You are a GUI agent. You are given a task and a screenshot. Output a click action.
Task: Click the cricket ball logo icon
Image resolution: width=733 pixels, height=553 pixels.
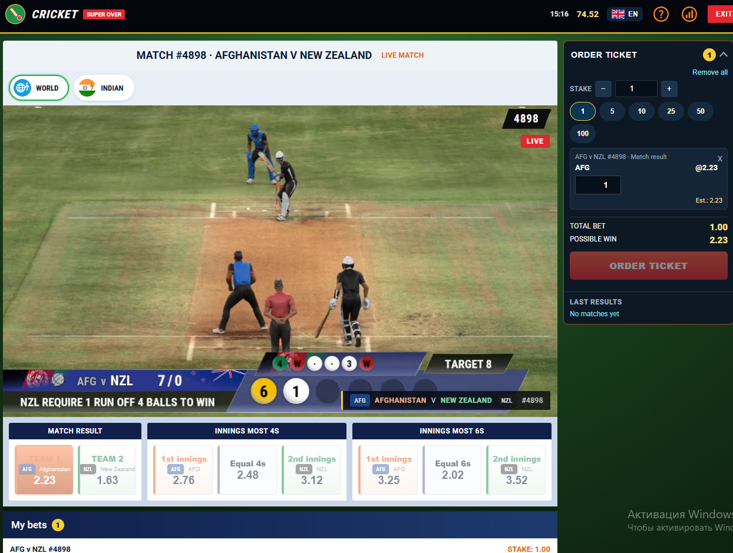pos(15,14)
